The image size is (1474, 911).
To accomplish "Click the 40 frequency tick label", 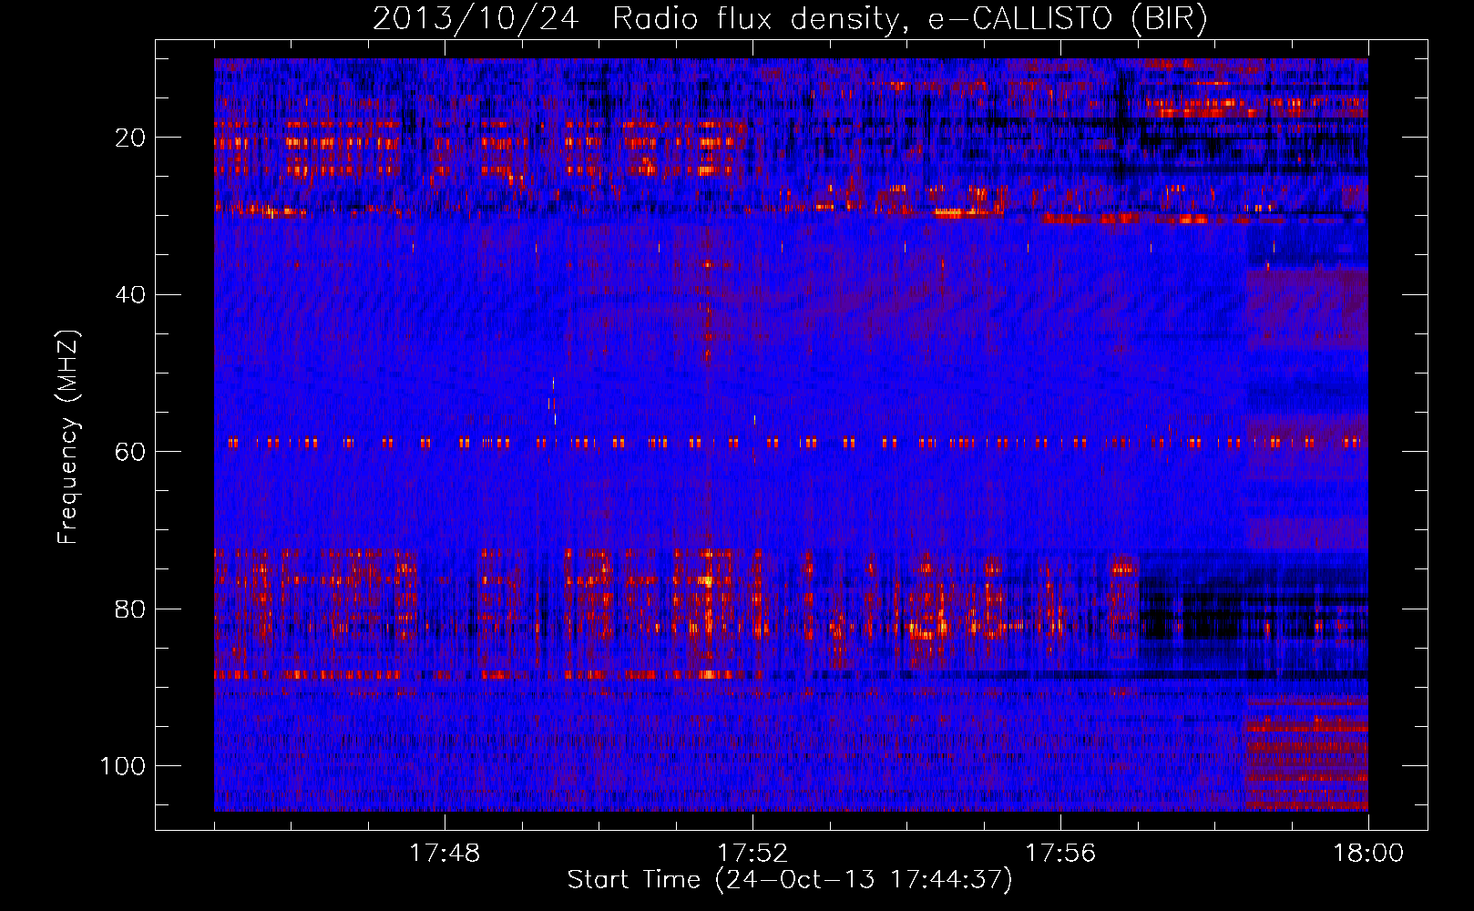I will (130, 294).
